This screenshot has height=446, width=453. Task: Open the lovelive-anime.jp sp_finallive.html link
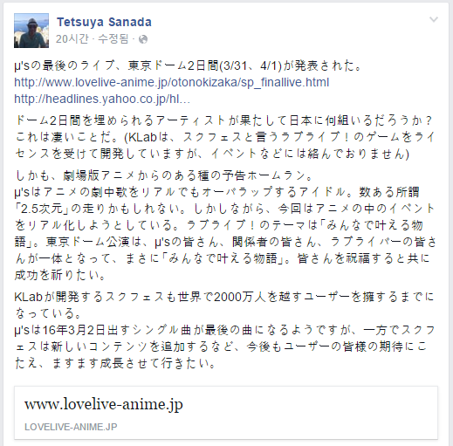tap(172, 83)
